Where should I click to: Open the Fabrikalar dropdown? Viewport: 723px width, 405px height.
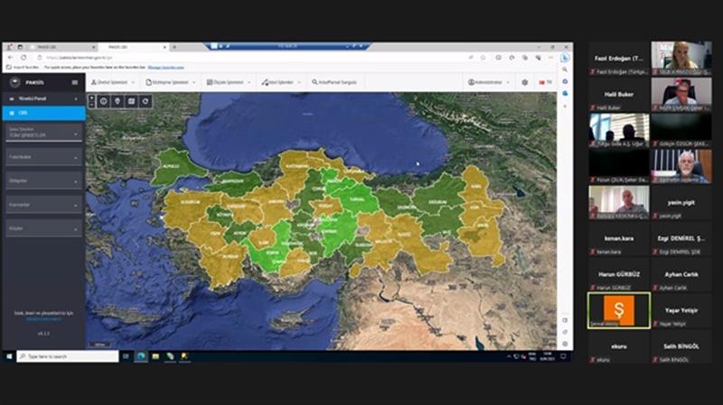[x=42, y=157]
